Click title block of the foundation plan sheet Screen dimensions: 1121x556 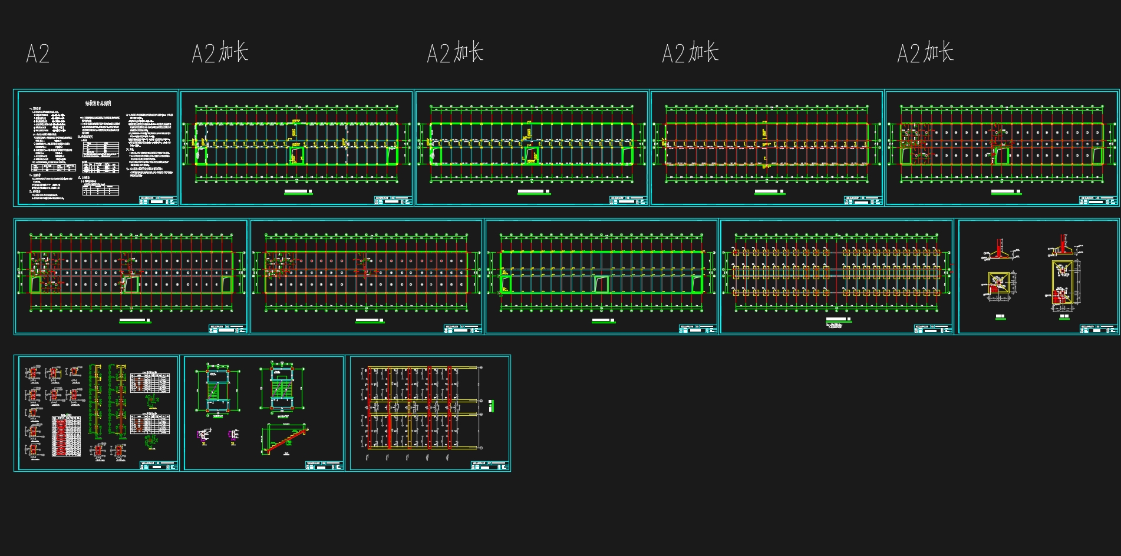pos(933,329)
